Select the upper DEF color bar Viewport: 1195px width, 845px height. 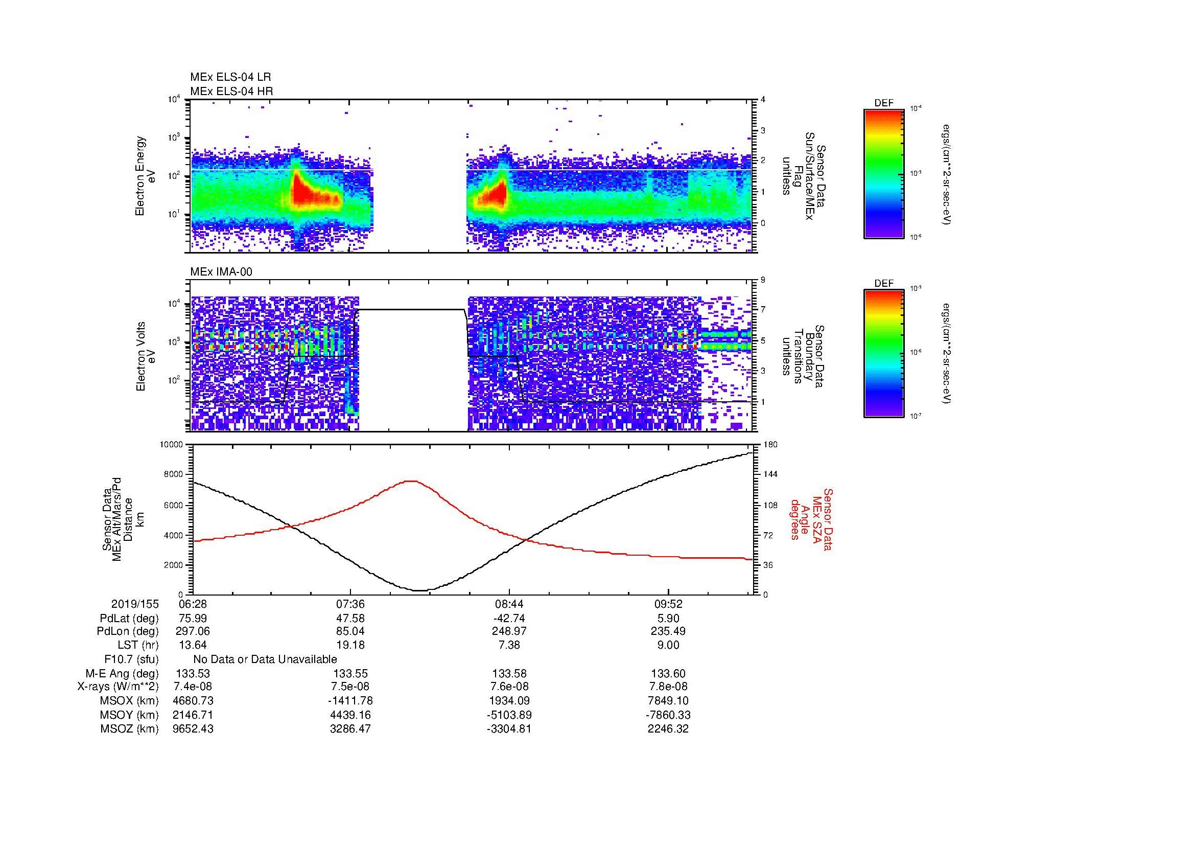click(x=883, y=173)
